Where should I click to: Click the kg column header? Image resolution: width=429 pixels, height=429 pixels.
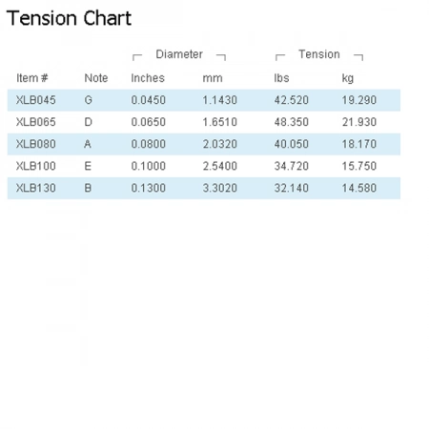(x=348, y=78)
